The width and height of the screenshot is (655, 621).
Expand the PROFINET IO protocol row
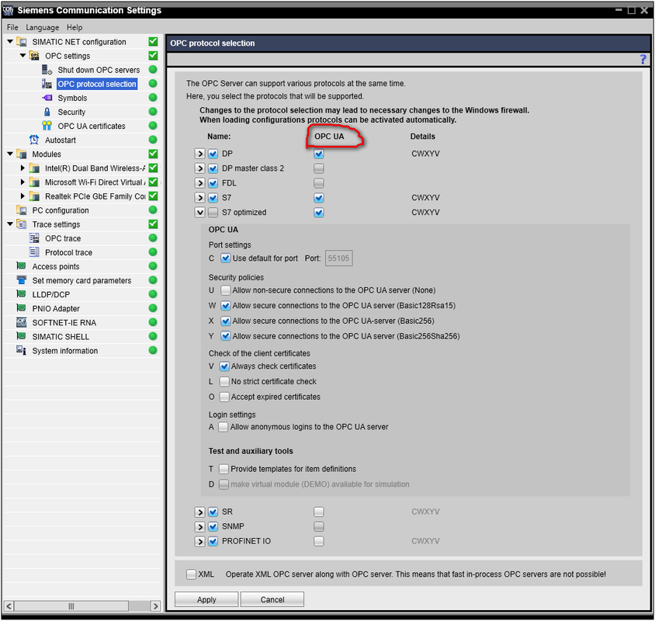199,541
